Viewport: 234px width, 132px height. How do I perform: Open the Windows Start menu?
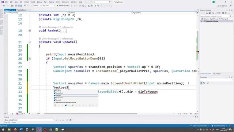click(x=3, y=129)
